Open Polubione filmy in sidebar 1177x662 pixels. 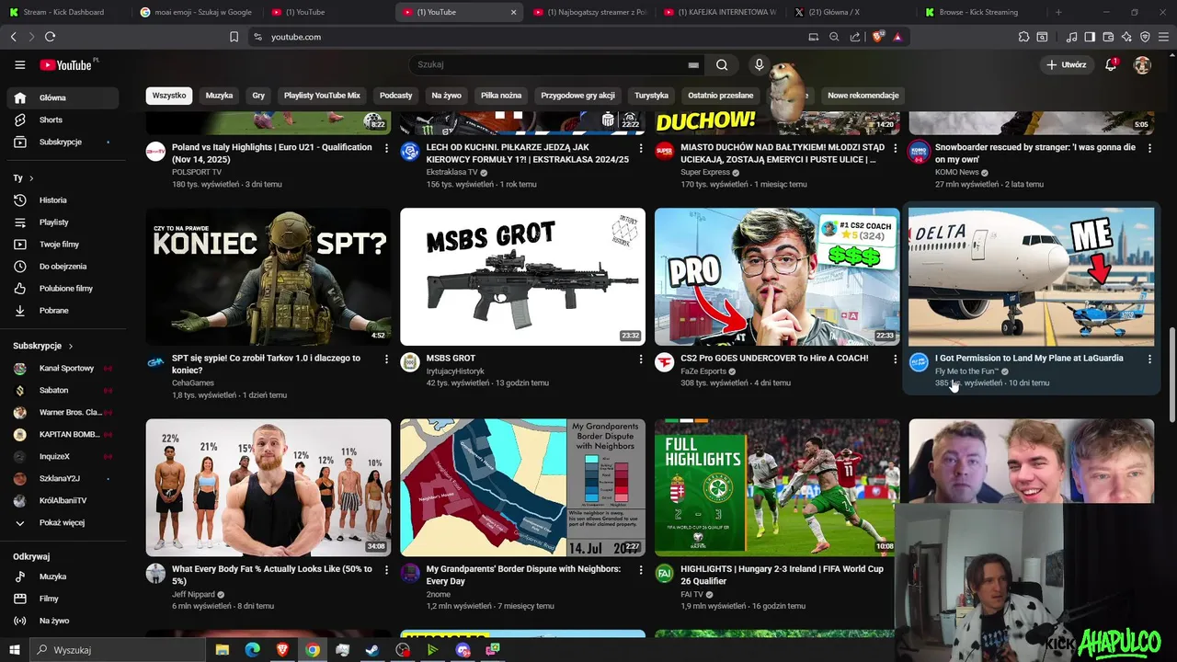pos(63,289)
